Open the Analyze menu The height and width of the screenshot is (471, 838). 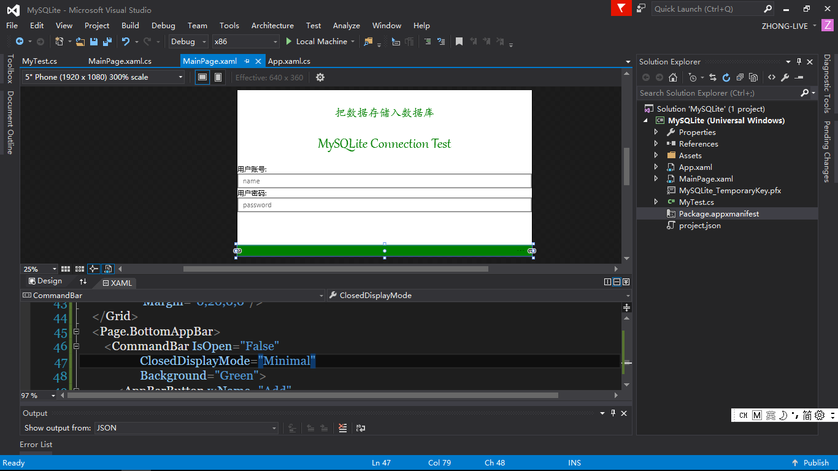[347, 25]
